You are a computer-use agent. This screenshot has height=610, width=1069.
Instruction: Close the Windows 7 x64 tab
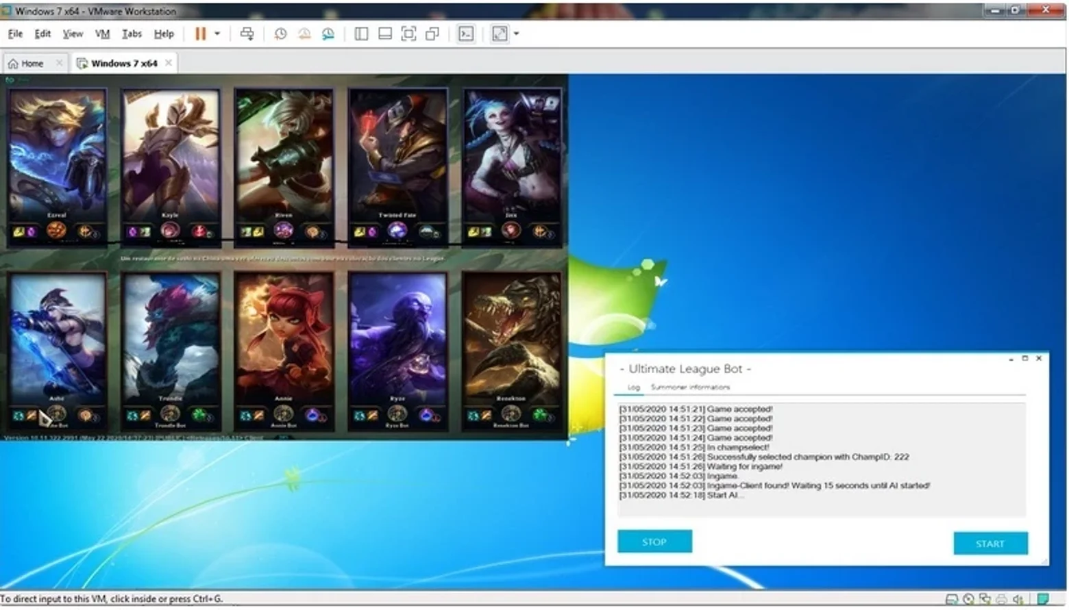[x=168, y=63]
